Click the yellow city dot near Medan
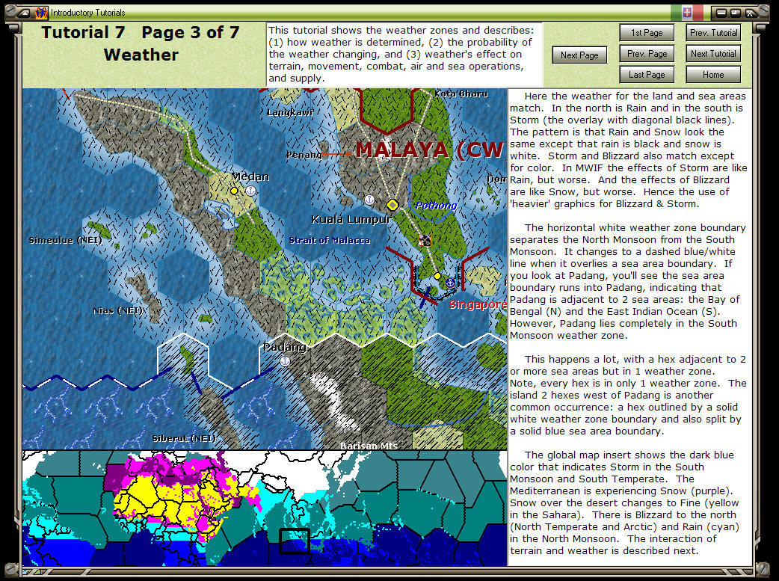 pyautogui.click(x=234, y=191)
